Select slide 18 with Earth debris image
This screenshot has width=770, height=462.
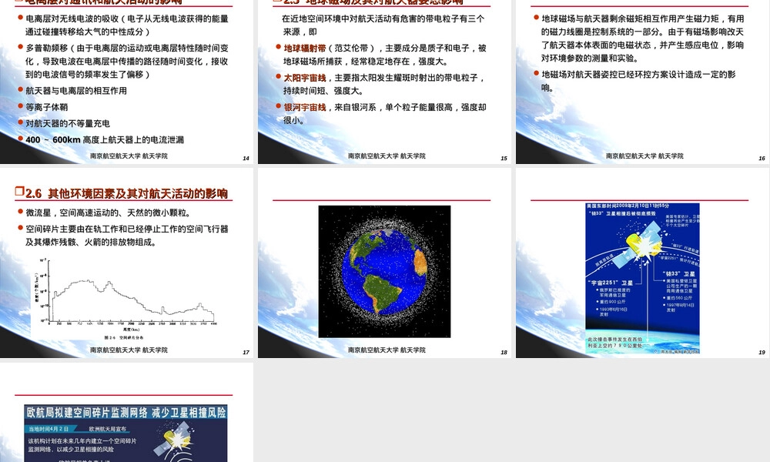click(384, 263)
